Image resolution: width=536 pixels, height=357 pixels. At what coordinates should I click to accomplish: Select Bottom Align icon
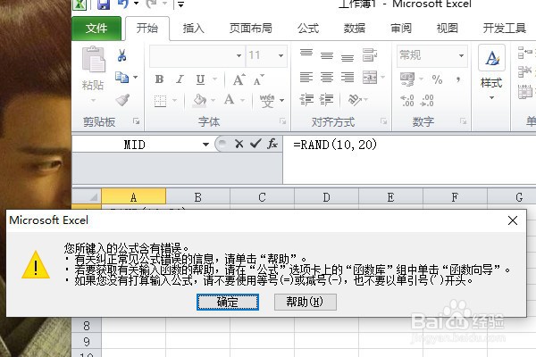(x=348, y=57)
